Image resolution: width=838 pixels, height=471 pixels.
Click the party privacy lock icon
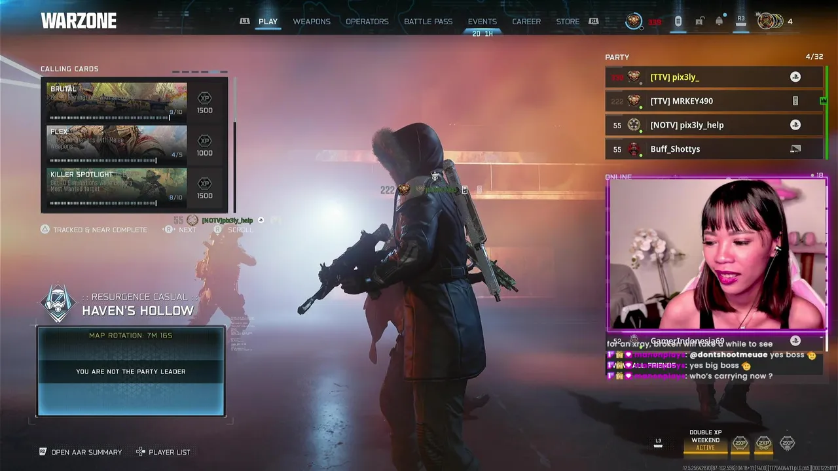[x=699, y=22]
